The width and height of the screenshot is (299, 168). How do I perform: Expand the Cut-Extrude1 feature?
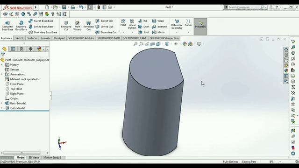2,108
